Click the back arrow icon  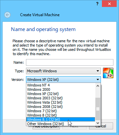click(x=8, y=15)
